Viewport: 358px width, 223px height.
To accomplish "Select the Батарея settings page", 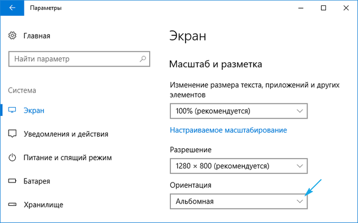I will coord(37,181).
